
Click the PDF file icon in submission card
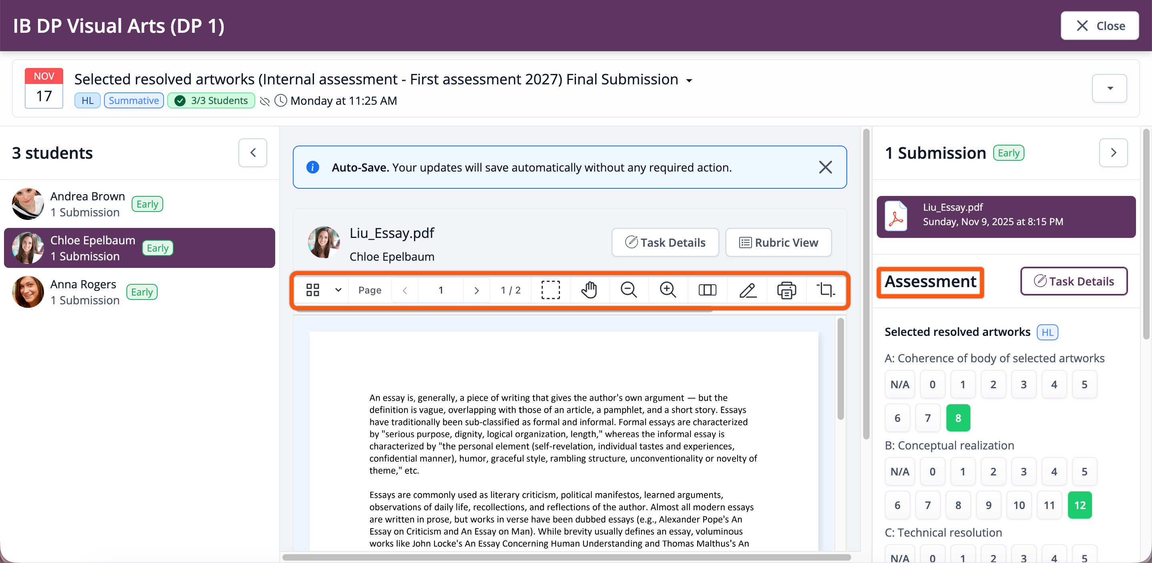coord(896,216)
